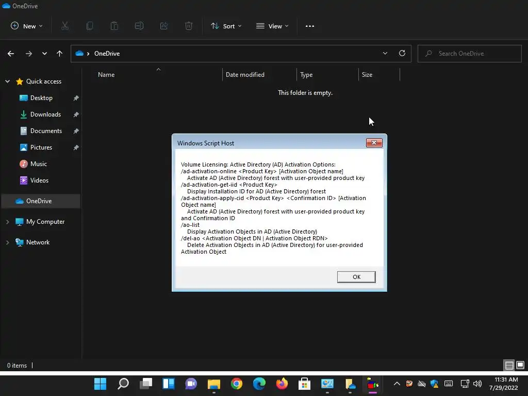
Task: Unpin Downloads using its pin icon
Action: [76, 114]
